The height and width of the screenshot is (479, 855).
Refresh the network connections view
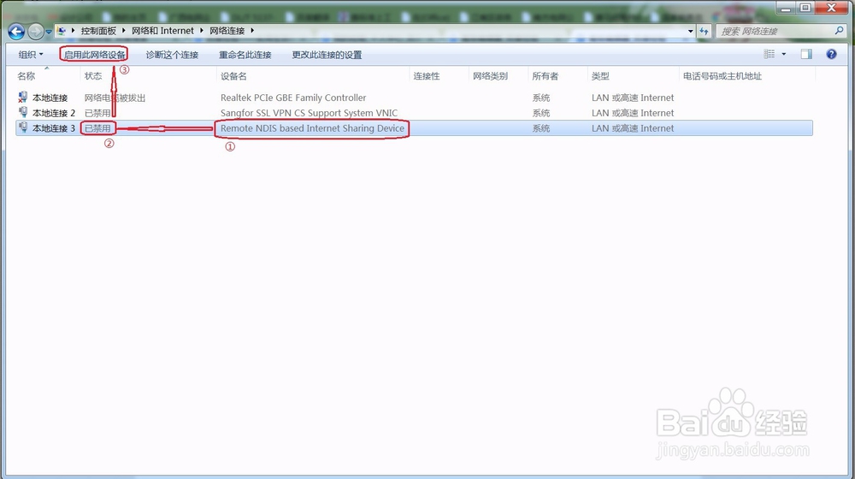pyautogui.click(x=704, y=31)
